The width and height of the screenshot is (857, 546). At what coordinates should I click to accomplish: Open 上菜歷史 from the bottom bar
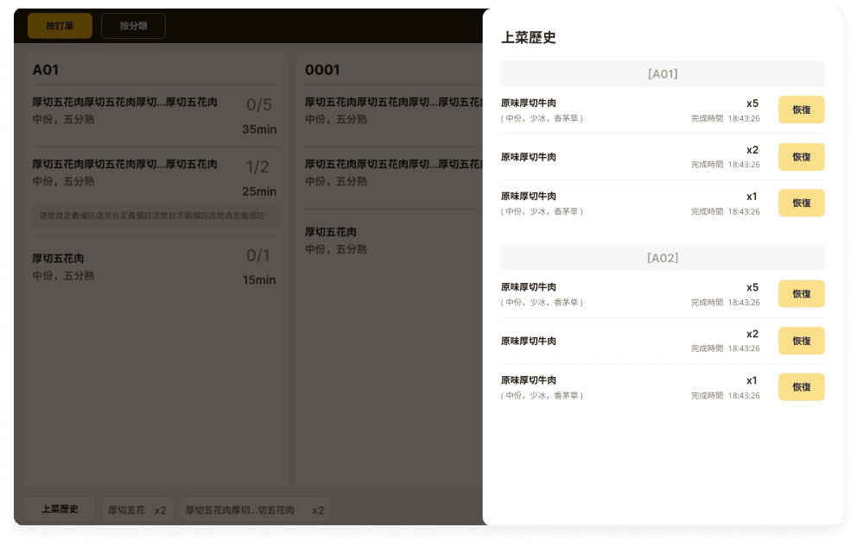pyautogui.click(x=60, y=509)
